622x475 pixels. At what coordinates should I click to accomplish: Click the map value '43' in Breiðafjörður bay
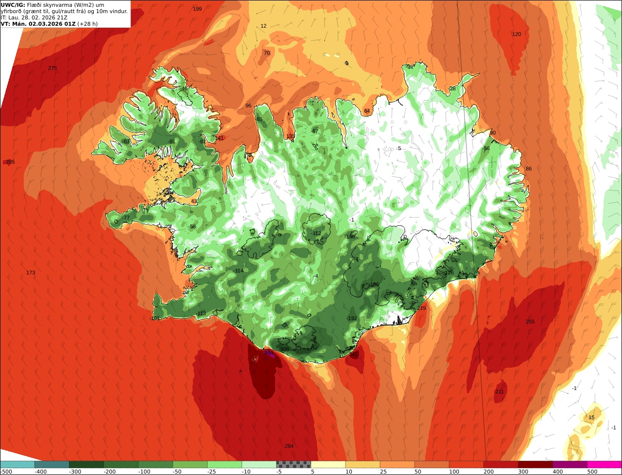click(x=194, y=201)
